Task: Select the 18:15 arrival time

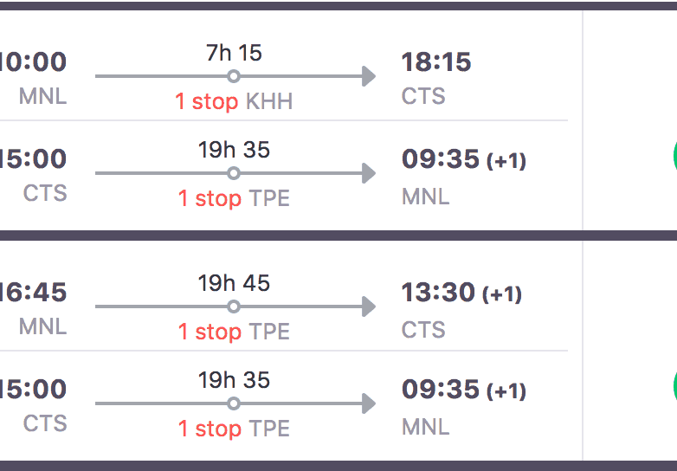Action: point(436,62)
